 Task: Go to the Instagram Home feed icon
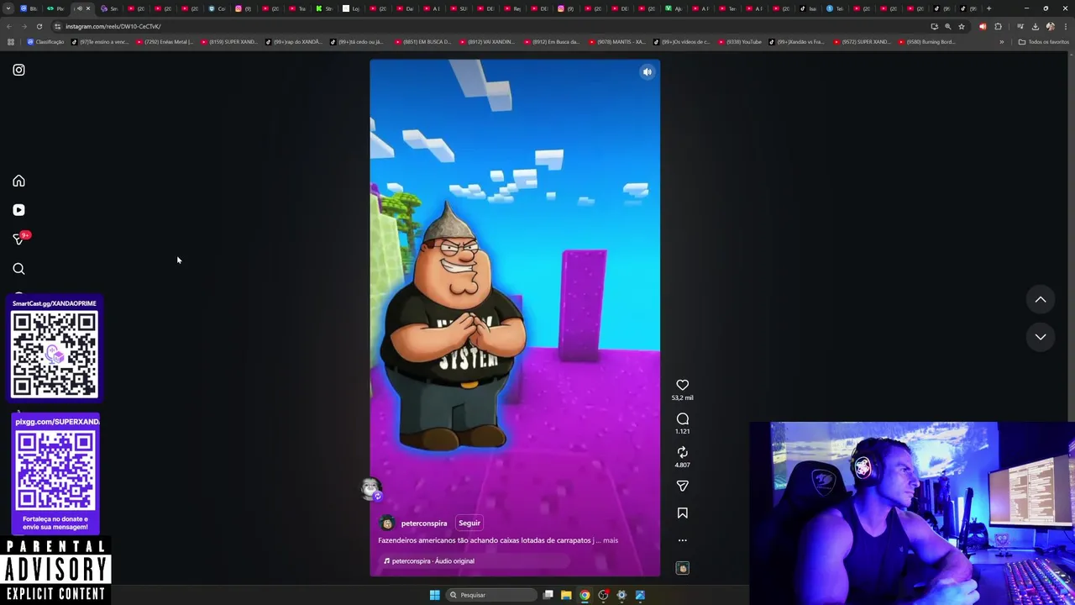pos(18,181)
